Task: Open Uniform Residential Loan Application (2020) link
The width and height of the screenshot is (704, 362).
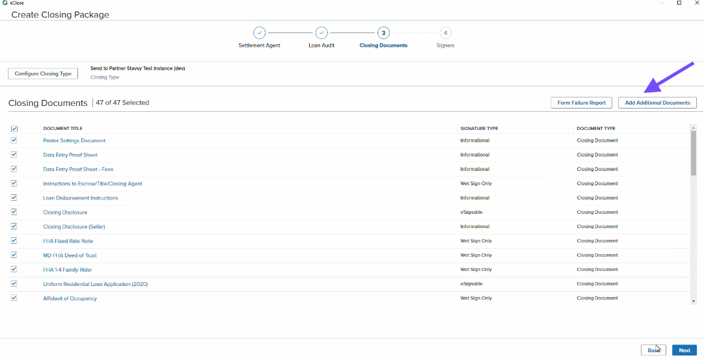Action: coord(95,285)
